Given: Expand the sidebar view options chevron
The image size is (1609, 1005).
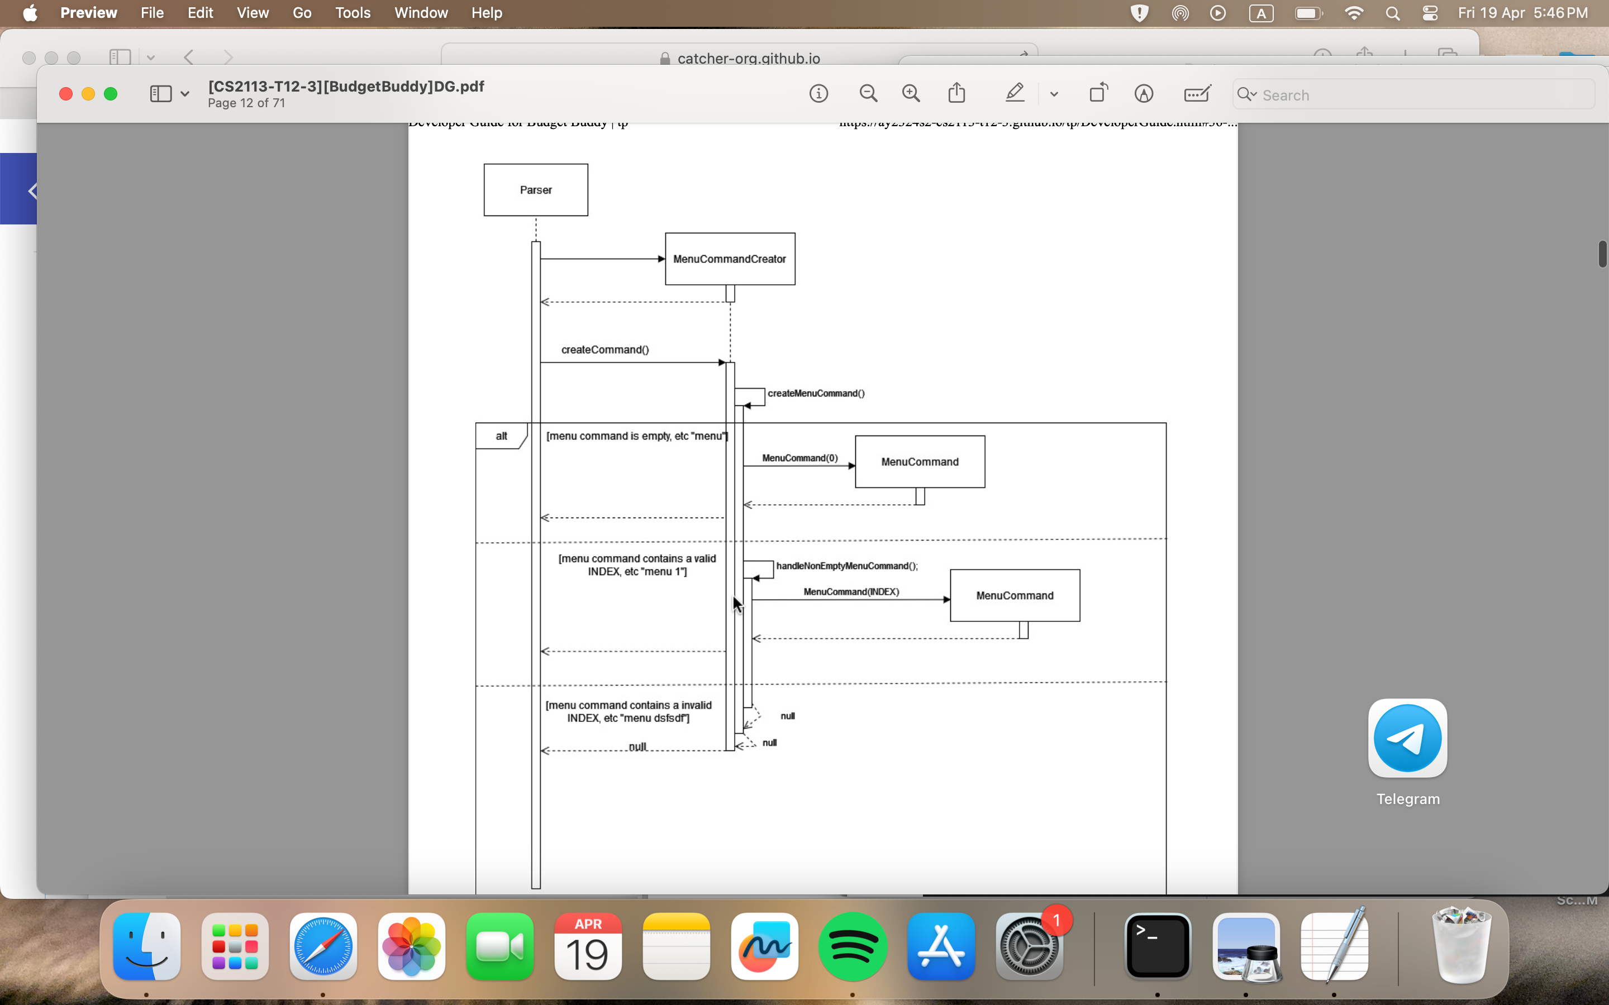Looking at the screenshot, I should [x=185, y=94].
